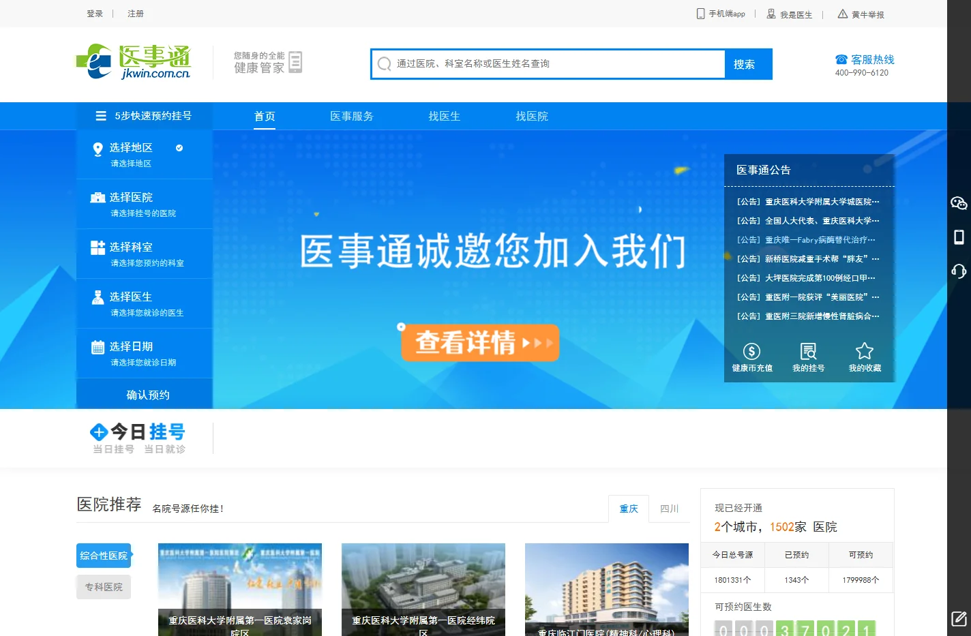The height and width of the screenshot is (636, 971).
Task: Switch to the 首页 tab
Action: pyautogui.click(x=265, y=117)
